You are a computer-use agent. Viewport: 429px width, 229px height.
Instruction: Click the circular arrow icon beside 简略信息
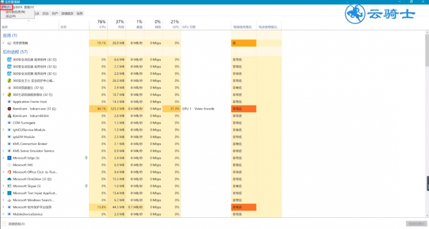pos(4,224)
